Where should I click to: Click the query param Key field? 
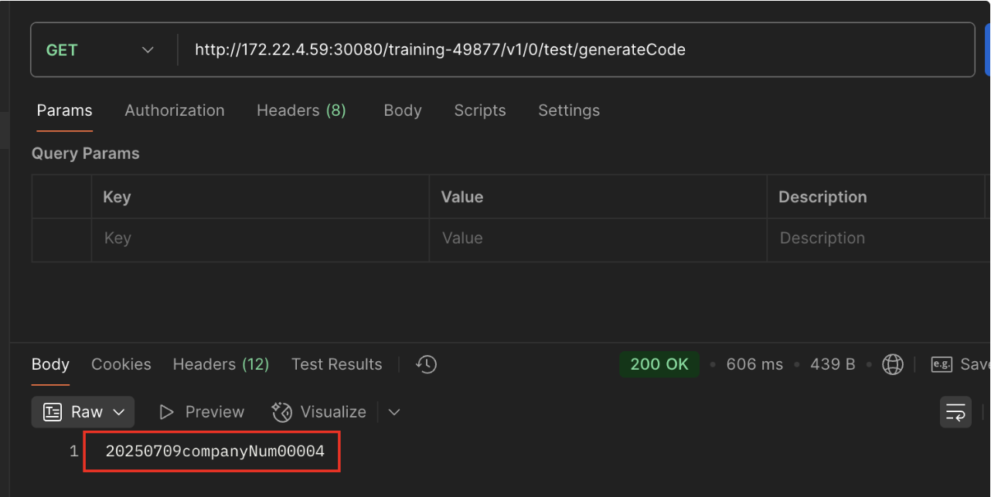(260, 238)
